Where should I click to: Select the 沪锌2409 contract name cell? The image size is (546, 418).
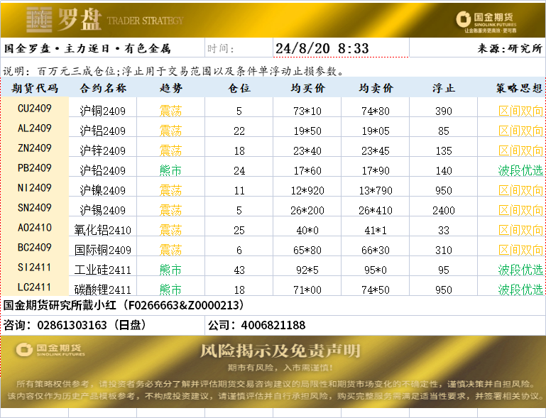click(x=103, y=147)
